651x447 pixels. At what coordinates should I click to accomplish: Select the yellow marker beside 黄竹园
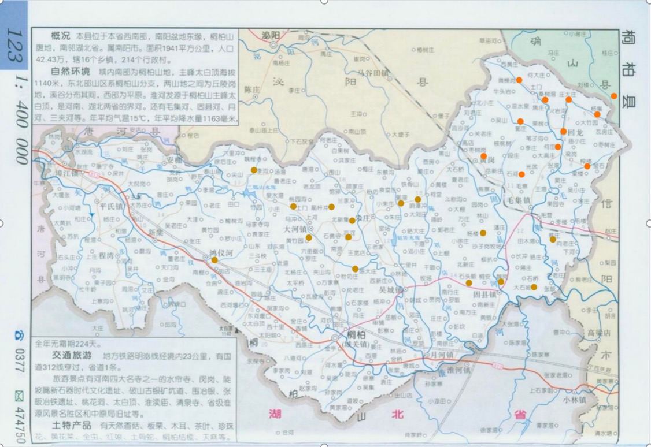click(x=309, y=237)
